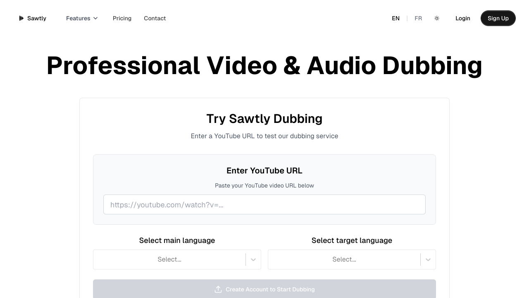Click the Try Sawtly Dubbing title
Viewport: 529px width, 298px height.
[264, 118]
